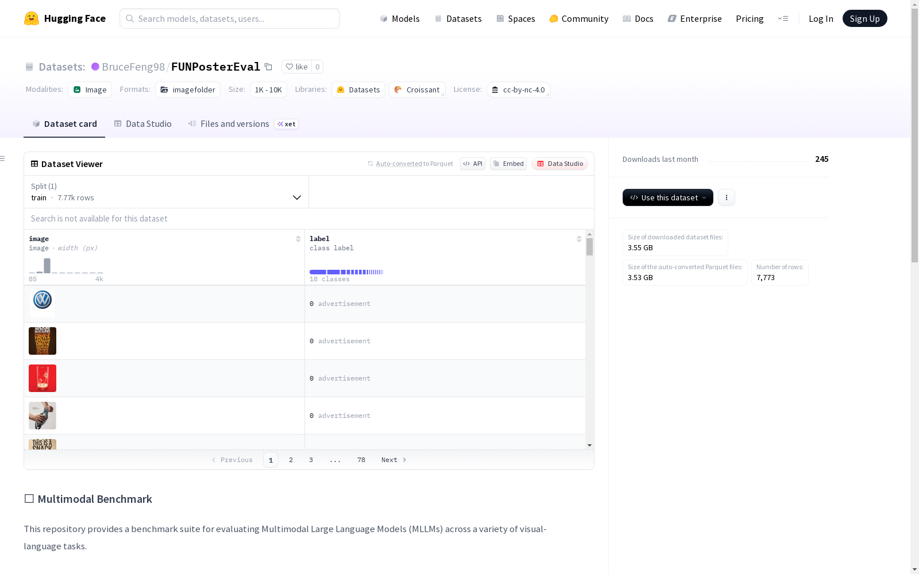Viewport: 919px width, 574px height.
Task: Sort by the label column sort icon
Action: (579, 239)
